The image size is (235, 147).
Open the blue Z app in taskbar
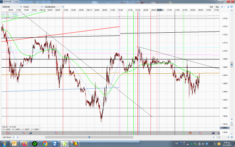55,144
